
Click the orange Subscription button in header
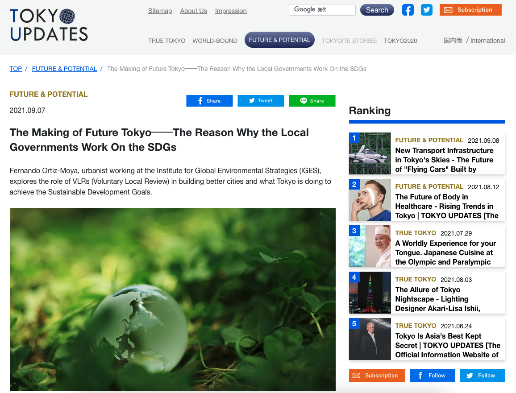[x=470, y=10]
